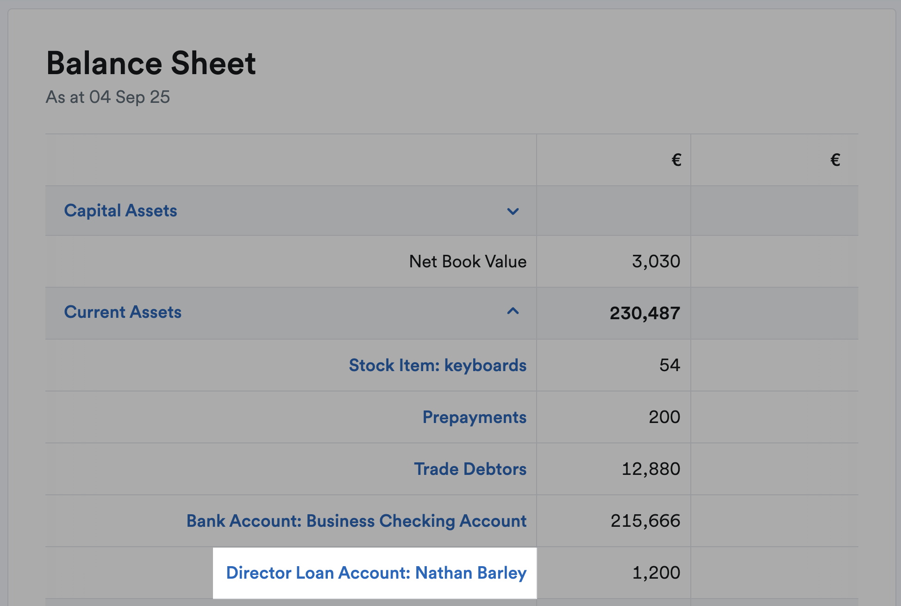This screenshot has width=901, height=606.
Task: Open Director Loan Account: Nathan Barley
Action: point(376,573)
